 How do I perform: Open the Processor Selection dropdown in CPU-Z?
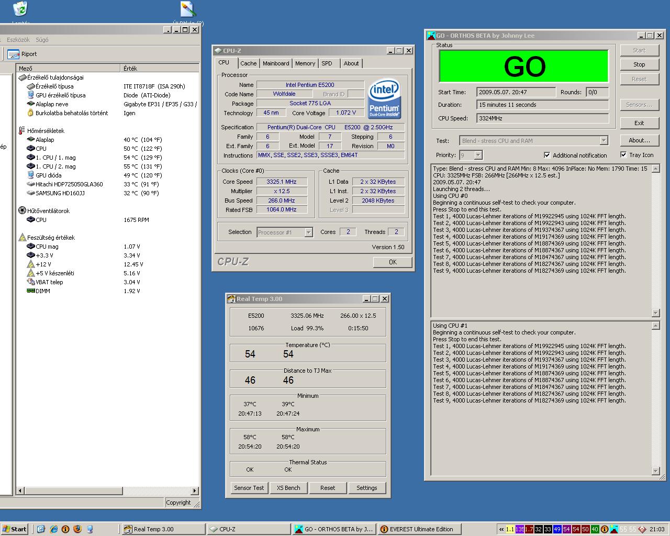[x=308, y=232]
